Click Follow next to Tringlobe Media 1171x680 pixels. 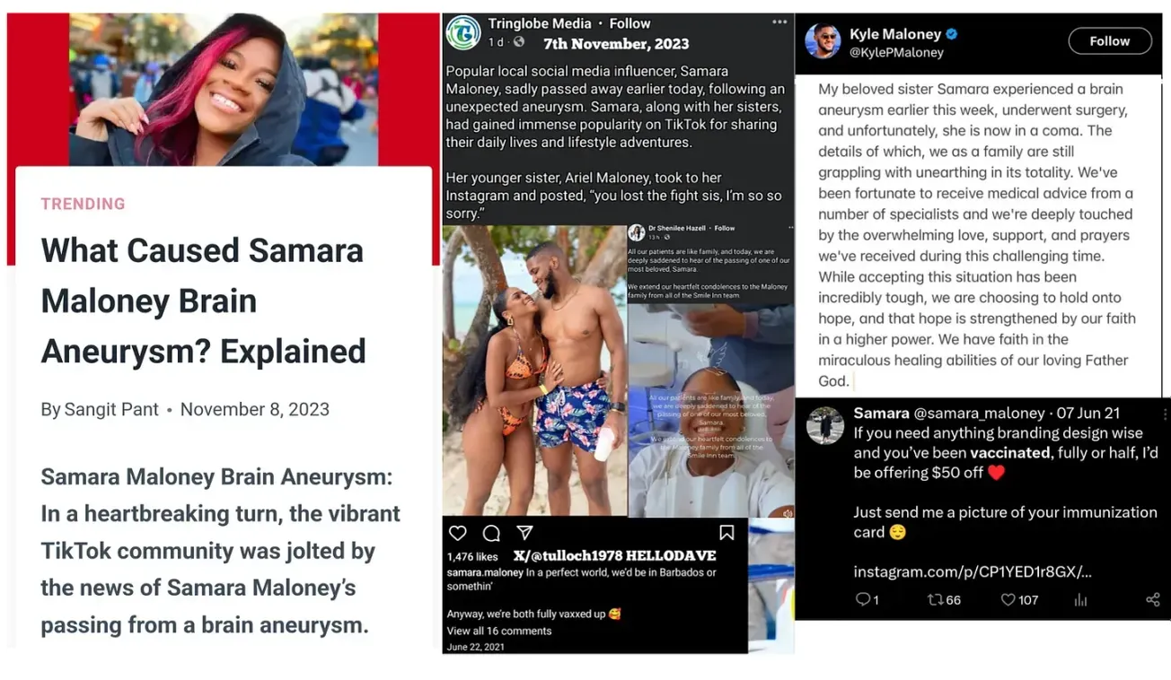630,23
